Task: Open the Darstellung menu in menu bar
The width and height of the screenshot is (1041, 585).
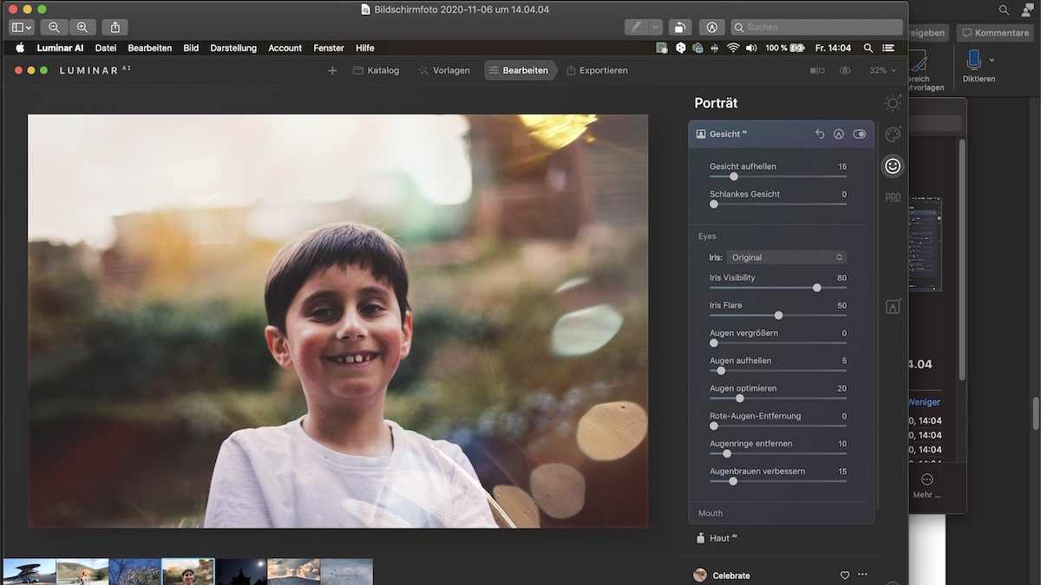Action: pos(233,48)
